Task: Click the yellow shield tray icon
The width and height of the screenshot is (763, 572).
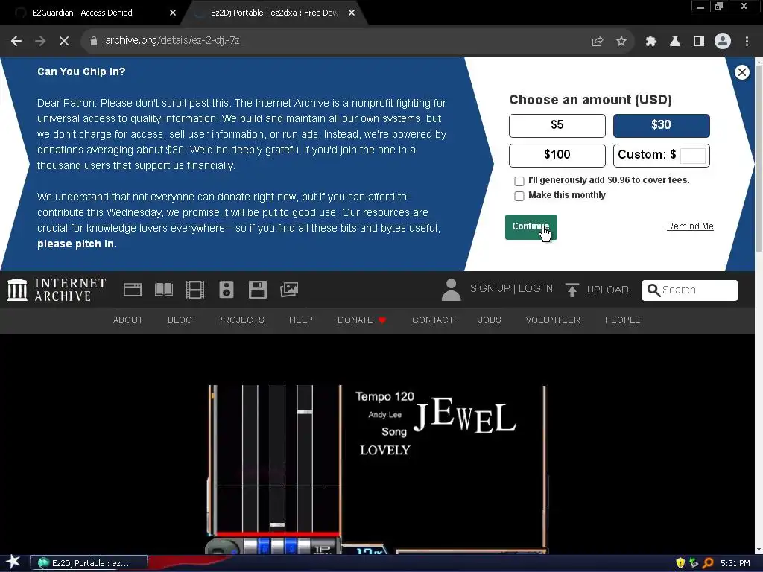Action: [680, 563]
